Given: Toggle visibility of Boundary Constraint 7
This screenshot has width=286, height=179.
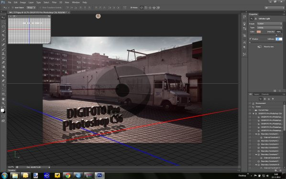Looking at the screenshot, I should (x=250, y=155).
